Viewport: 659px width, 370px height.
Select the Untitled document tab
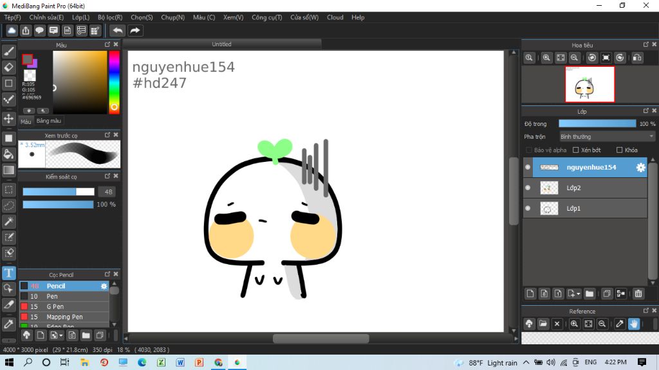coord(221,44)
